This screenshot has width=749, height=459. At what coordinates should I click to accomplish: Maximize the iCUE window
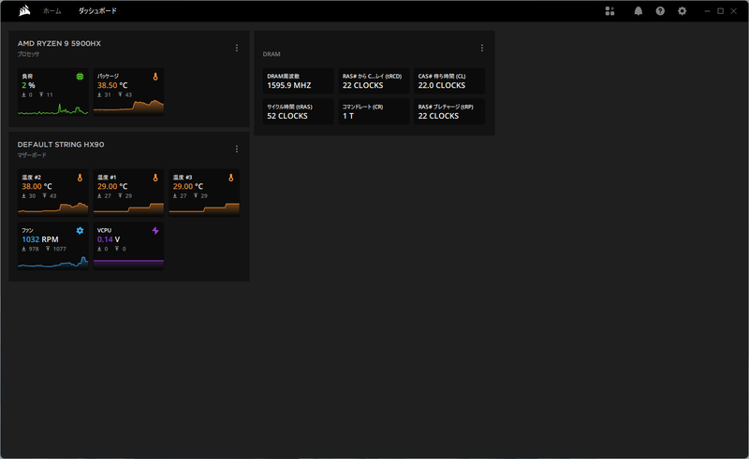[720, 11]
